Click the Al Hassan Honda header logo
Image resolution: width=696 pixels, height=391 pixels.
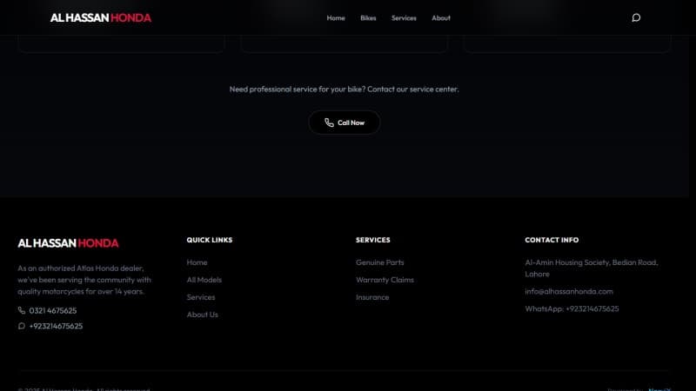tap(101, 17)
